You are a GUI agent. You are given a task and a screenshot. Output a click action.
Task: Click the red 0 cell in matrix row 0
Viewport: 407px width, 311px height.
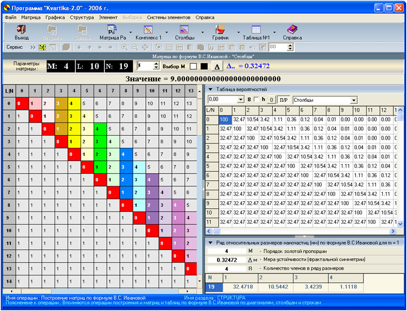coord(22,104)
